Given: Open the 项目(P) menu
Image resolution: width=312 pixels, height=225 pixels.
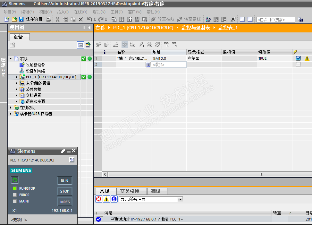Looking at the screenshot, I should coord(10,12).
